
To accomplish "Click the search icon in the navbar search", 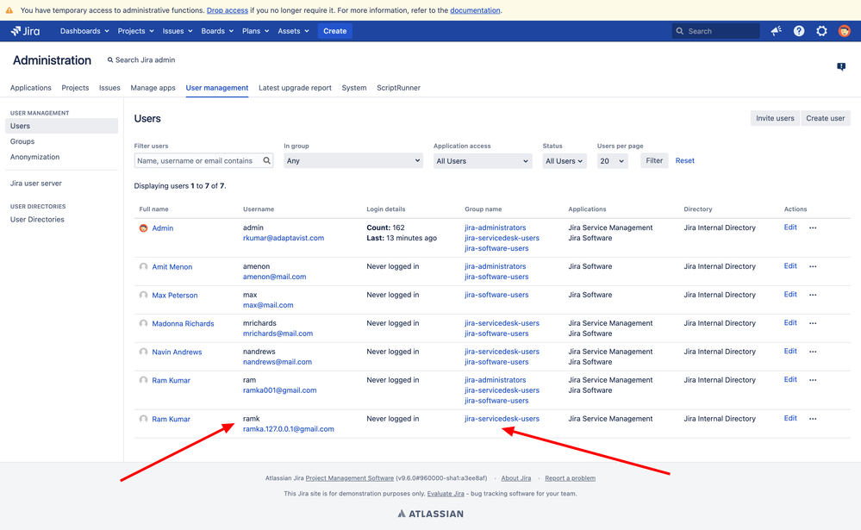I will [680, 31].
